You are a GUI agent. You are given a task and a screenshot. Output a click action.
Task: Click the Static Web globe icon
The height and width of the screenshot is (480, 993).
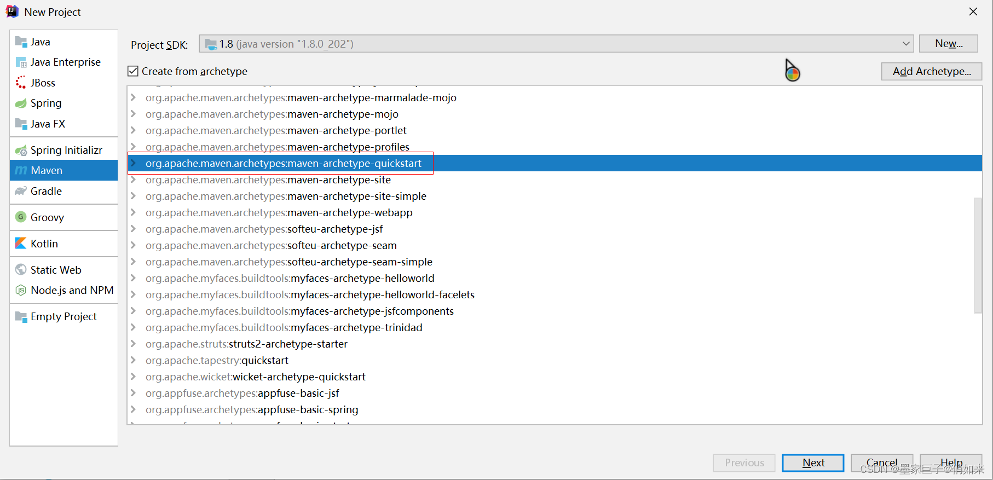point(21,270)
